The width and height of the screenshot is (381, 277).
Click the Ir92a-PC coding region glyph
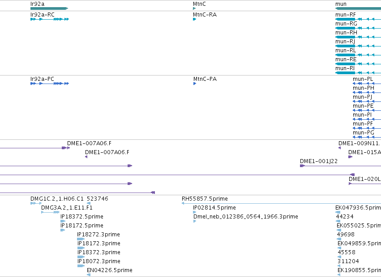pyautogui.click(x=50, y=84)
